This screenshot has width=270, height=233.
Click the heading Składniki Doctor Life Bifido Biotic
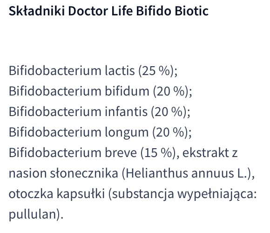click(108, 11)
